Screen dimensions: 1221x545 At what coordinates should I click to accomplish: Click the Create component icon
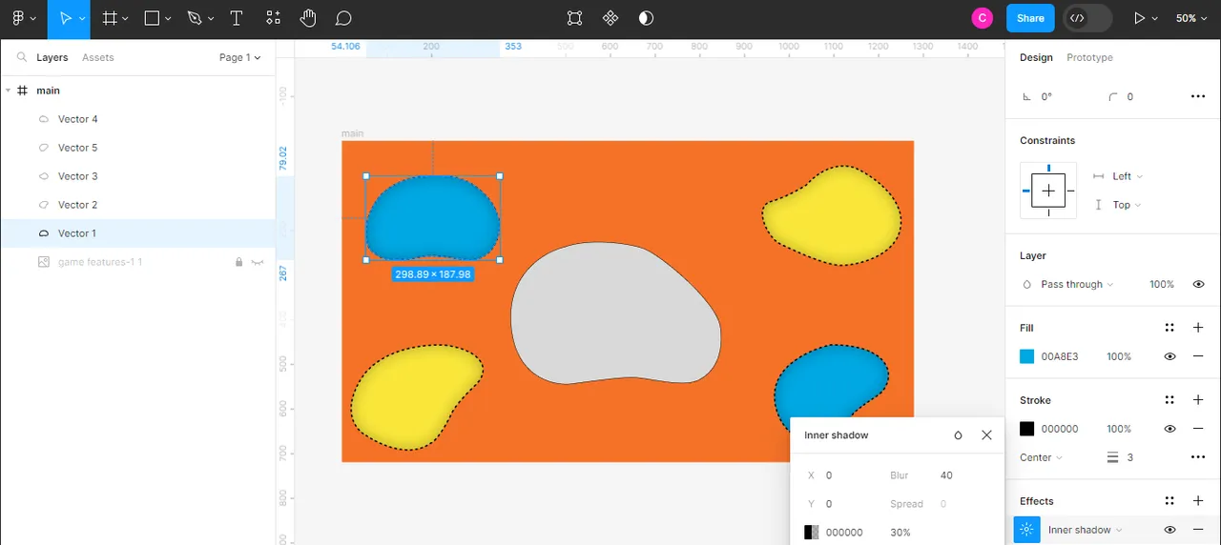point(610,18)
